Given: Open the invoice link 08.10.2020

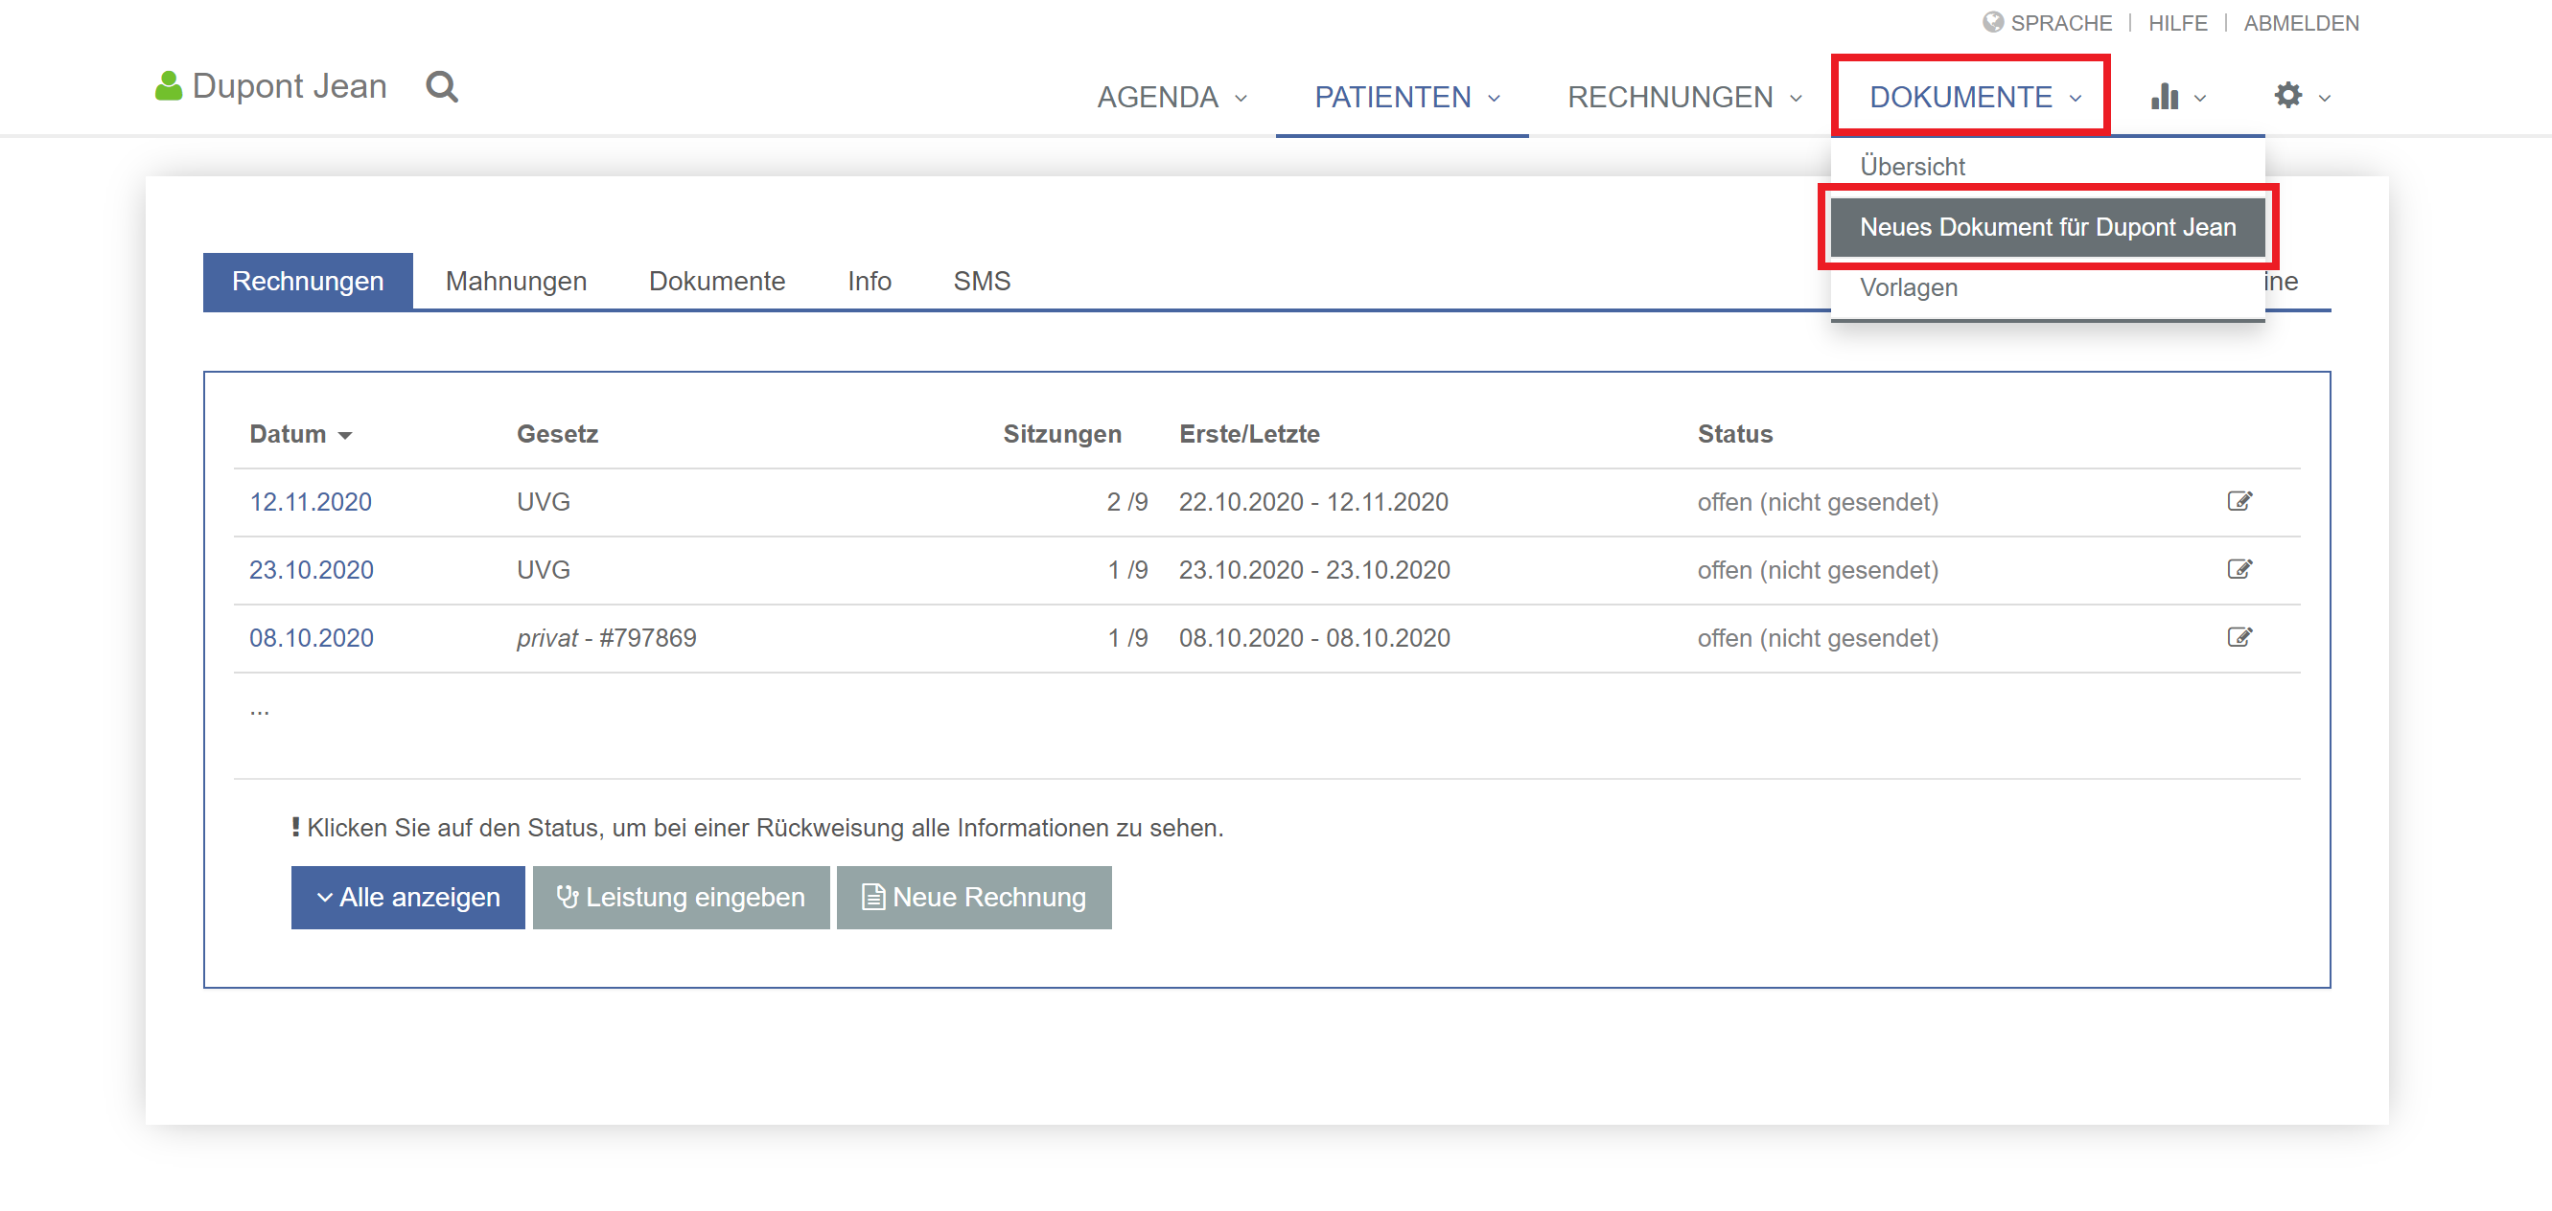Looking at the screenshot, I should (311, 639).
